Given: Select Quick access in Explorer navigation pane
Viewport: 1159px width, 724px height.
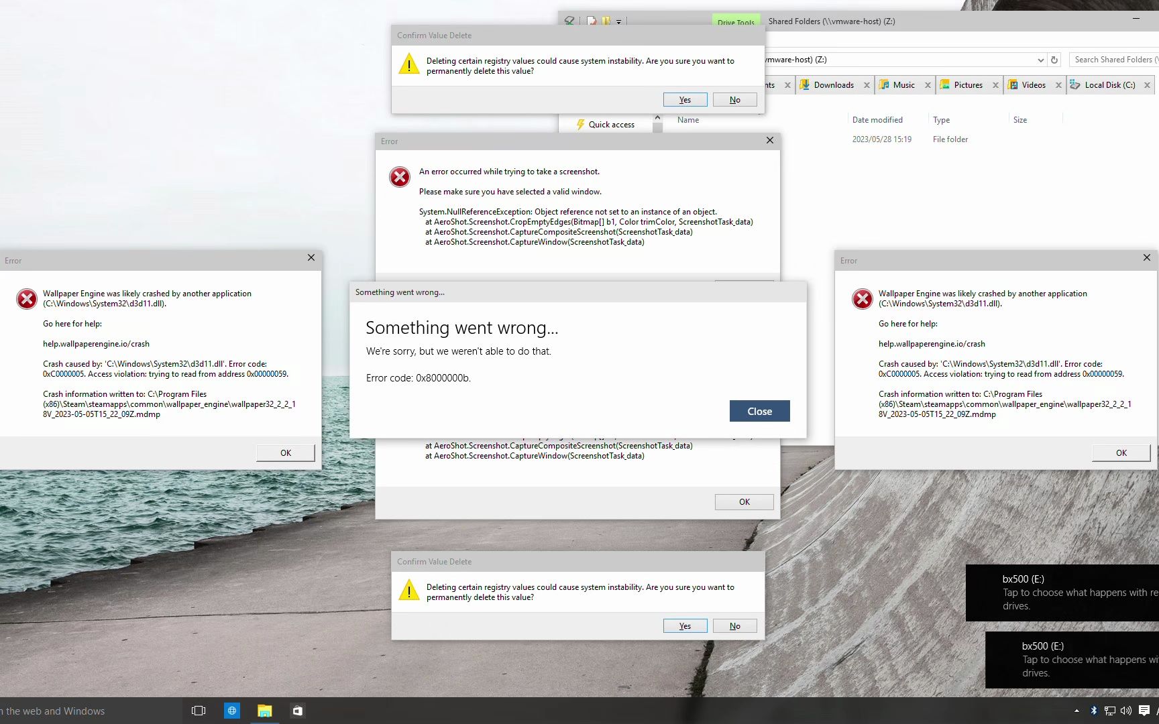Looking at the screenshot, I should [611, 125].
